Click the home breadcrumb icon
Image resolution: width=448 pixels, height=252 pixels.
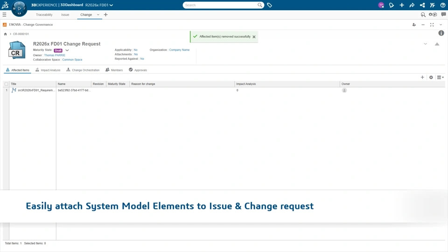click(x=6, y=34)
